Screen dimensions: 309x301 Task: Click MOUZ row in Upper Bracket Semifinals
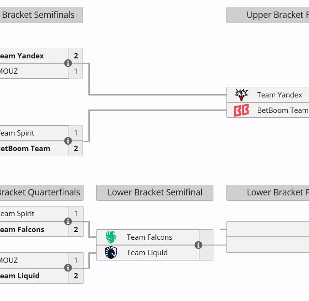click(x=34, y=71)
